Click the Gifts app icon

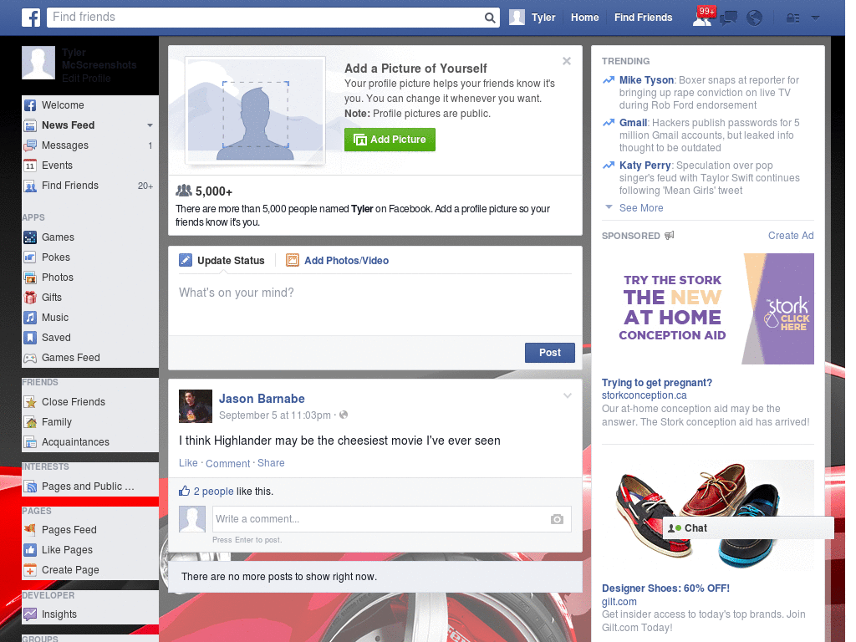(x=30, y=298)
